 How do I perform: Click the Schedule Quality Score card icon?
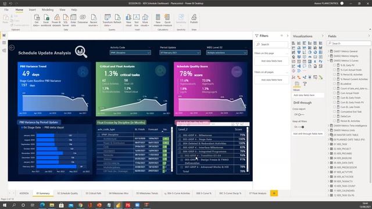[237, 71]
